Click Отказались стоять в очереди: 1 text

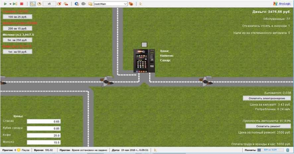(x=266, y=26)
